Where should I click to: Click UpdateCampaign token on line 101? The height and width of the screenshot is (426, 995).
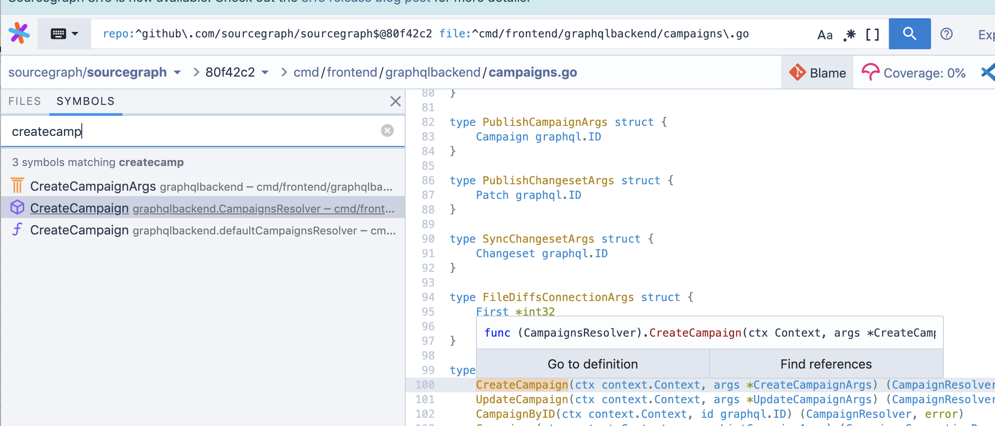click(x=522, y=400)
